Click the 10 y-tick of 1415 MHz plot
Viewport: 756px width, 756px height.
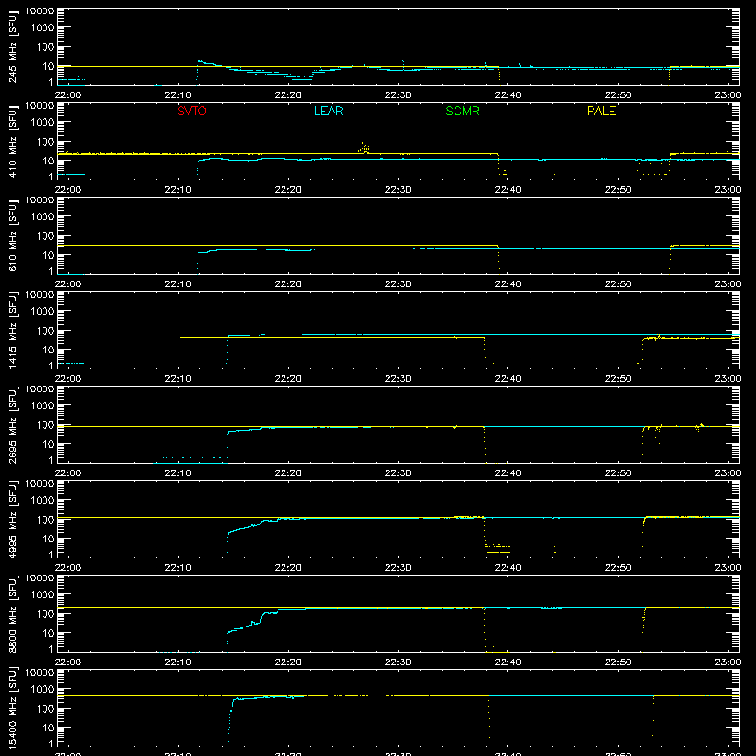pyautogui.click(x=48, y=350)
